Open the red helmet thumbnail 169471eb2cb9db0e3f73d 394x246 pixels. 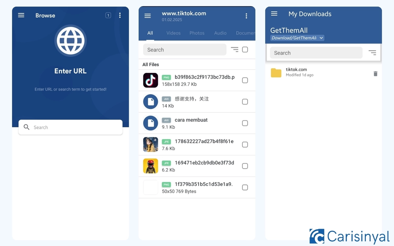click(151, 166)
